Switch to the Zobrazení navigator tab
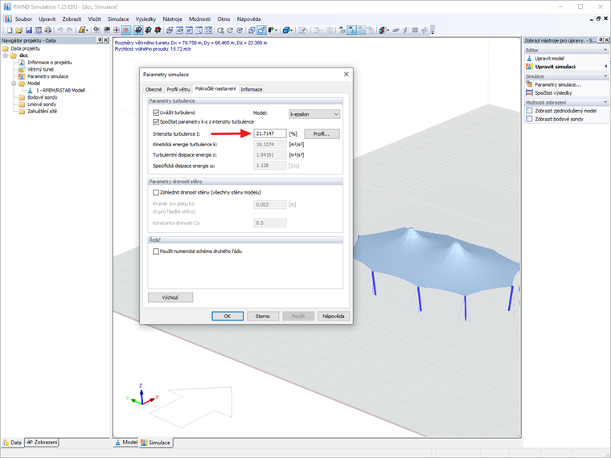 coord(42,443)
